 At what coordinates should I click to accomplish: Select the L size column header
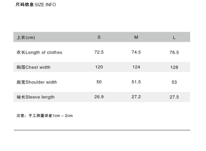pyautogui.click(x=174, y=38)
